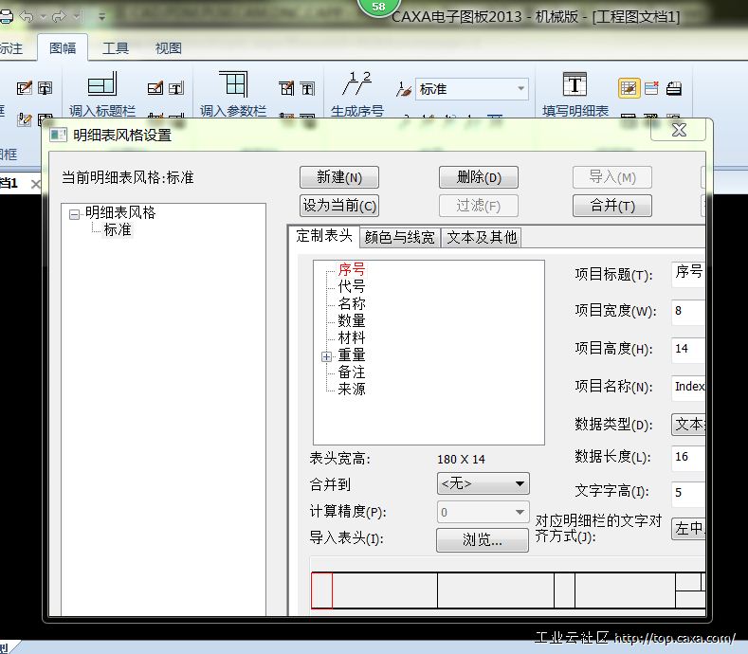Image resolution: width=748 pixels, height=654 pixels.
Task: Close the 明细表风格设置 dialog
Action: 679,130
